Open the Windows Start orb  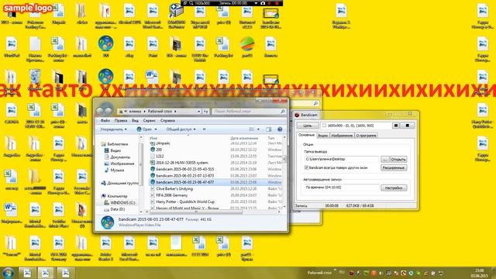[x=8, y=273]
